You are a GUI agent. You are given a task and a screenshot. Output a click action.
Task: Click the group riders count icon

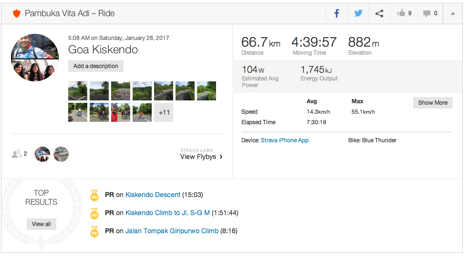[16, 154]
